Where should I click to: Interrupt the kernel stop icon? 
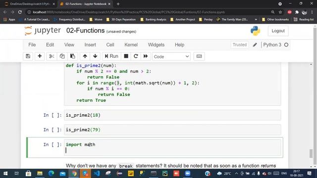click(x=126, y=56)
